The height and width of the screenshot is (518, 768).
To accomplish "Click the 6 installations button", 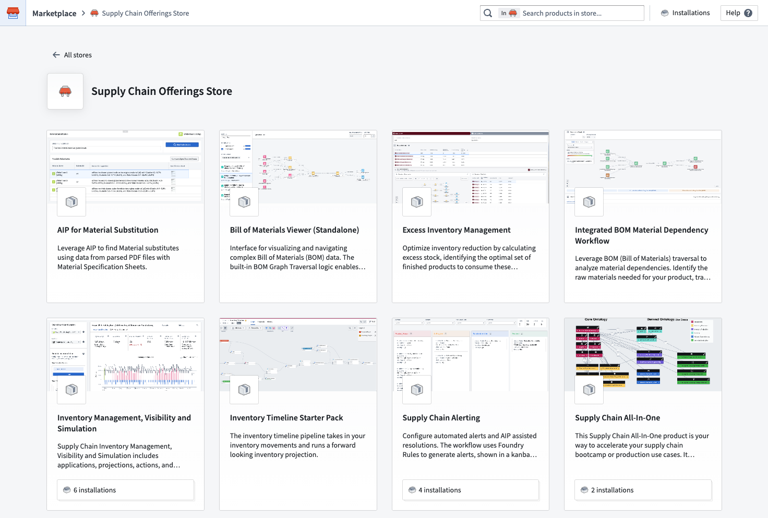I will [126, 490].
